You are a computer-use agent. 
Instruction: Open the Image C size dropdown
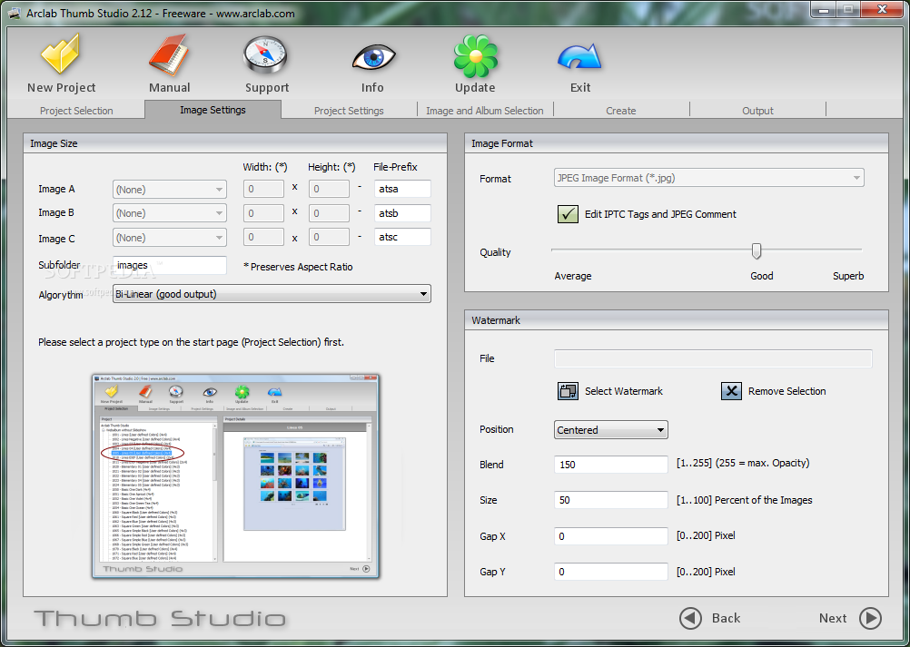click(x=170, y=238)
